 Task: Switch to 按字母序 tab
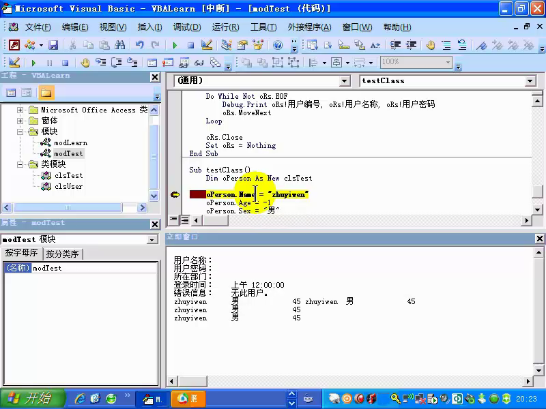(x=22, y=253)
